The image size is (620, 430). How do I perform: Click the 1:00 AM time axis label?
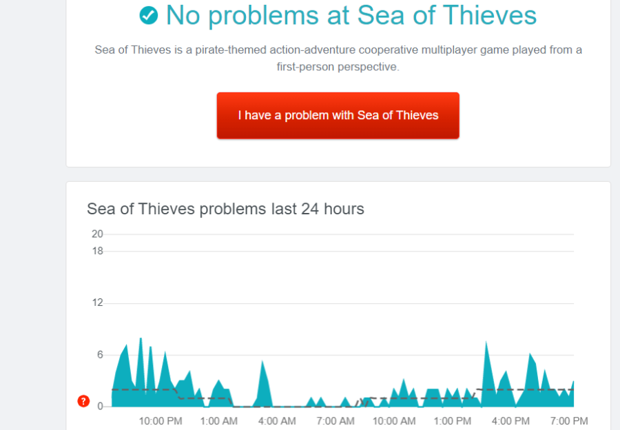tap(219, 421)
